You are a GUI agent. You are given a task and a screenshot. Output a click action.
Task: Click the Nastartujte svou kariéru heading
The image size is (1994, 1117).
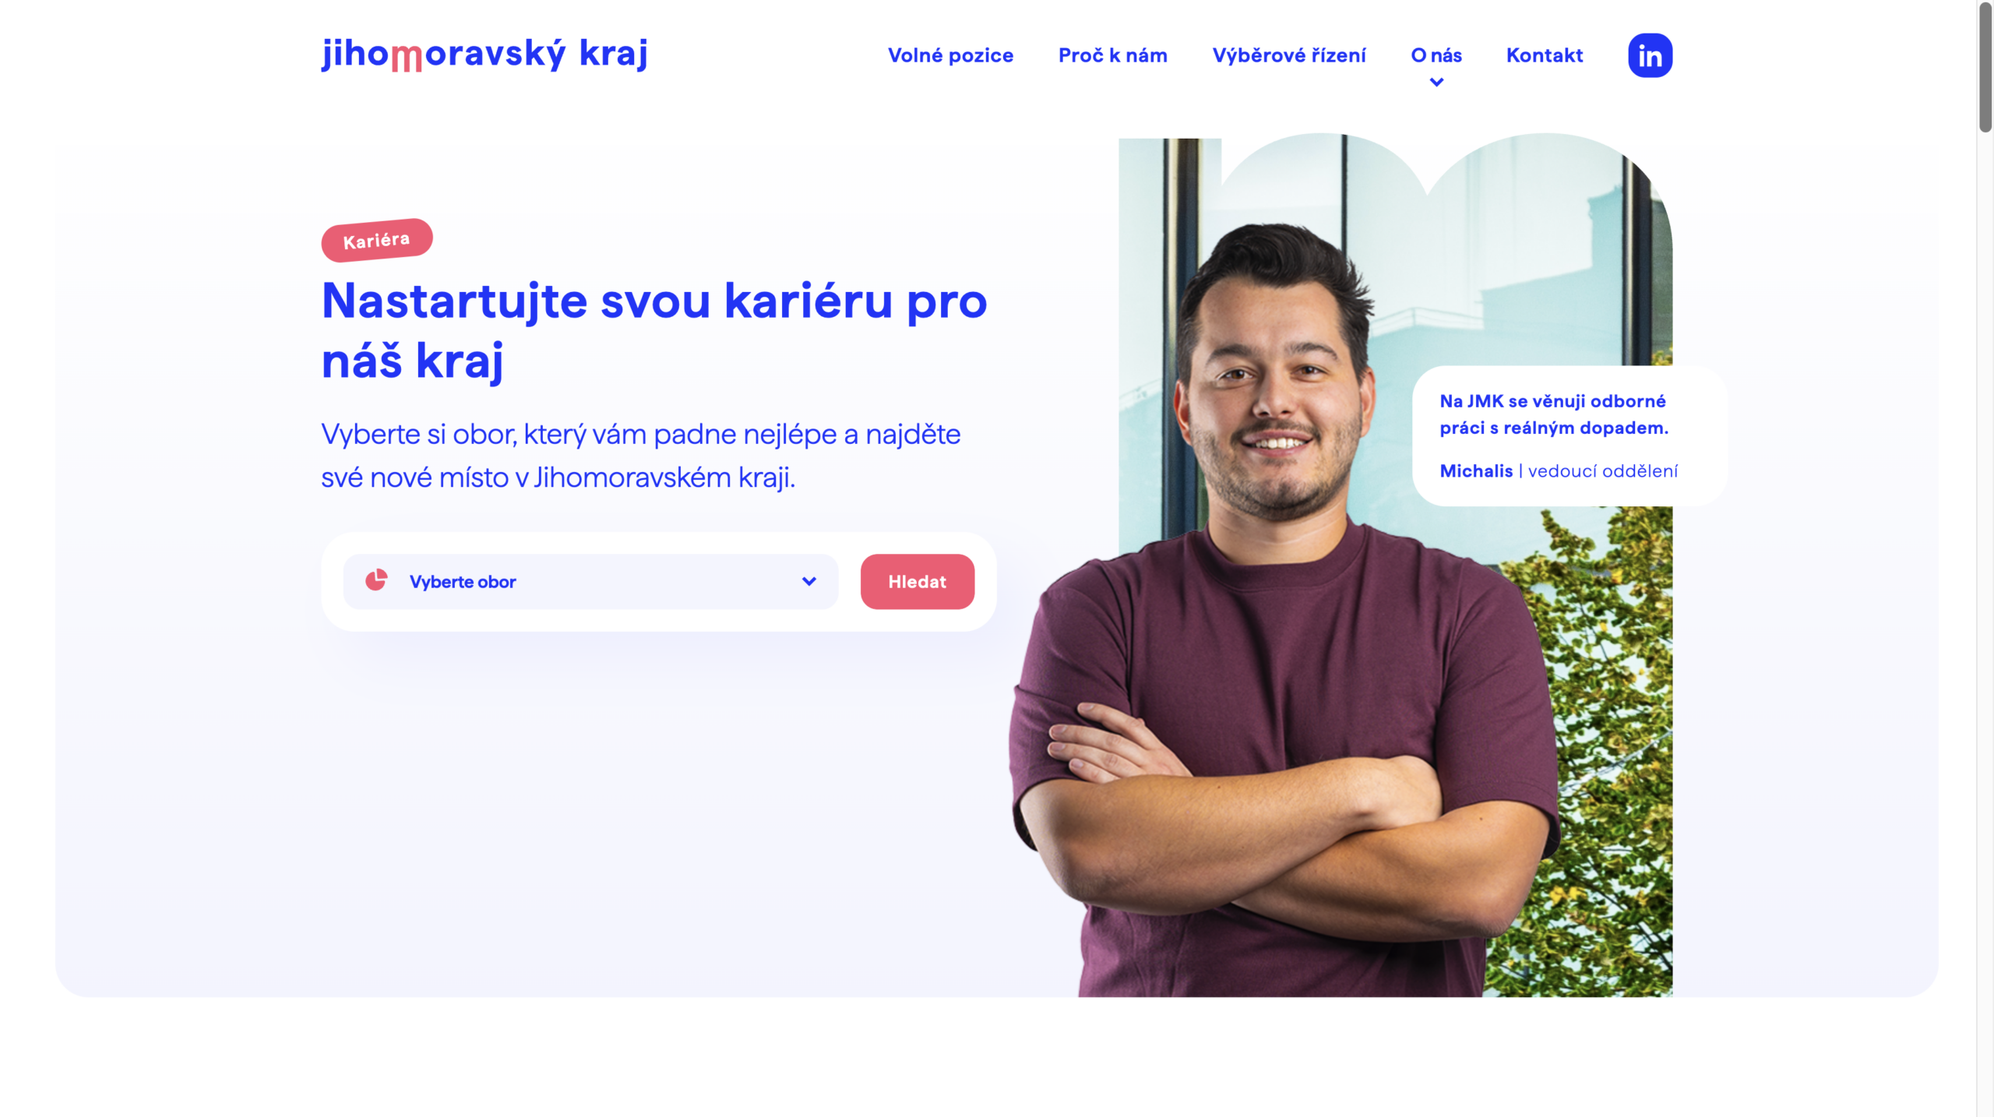coord(654,331)
